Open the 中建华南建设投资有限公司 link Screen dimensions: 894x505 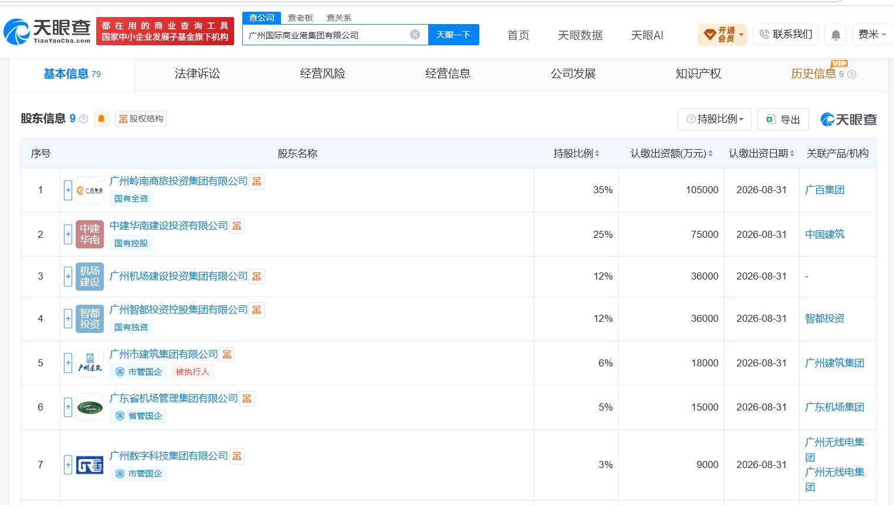[169, 226]
